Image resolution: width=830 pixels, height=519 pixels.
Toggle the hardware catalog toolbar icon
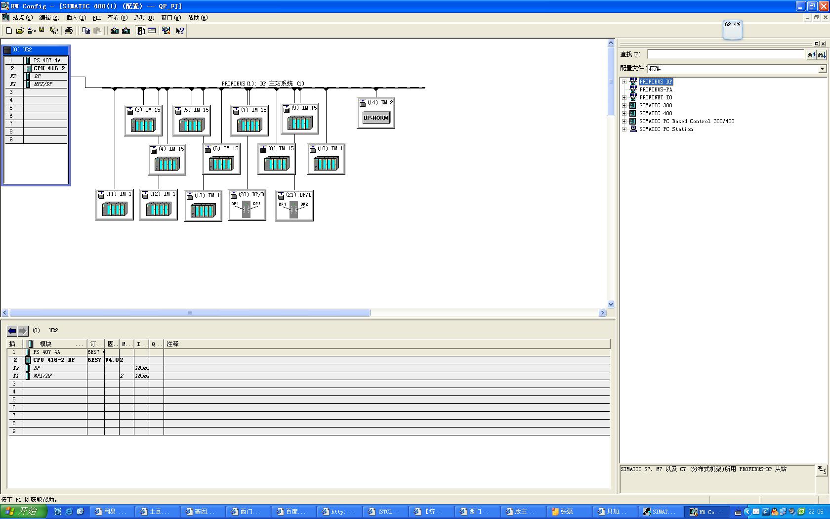point(141,31)
